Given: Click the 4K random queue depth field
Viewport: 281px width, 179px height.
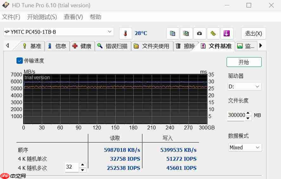Looking at the screenshot, I should (72, 168).
